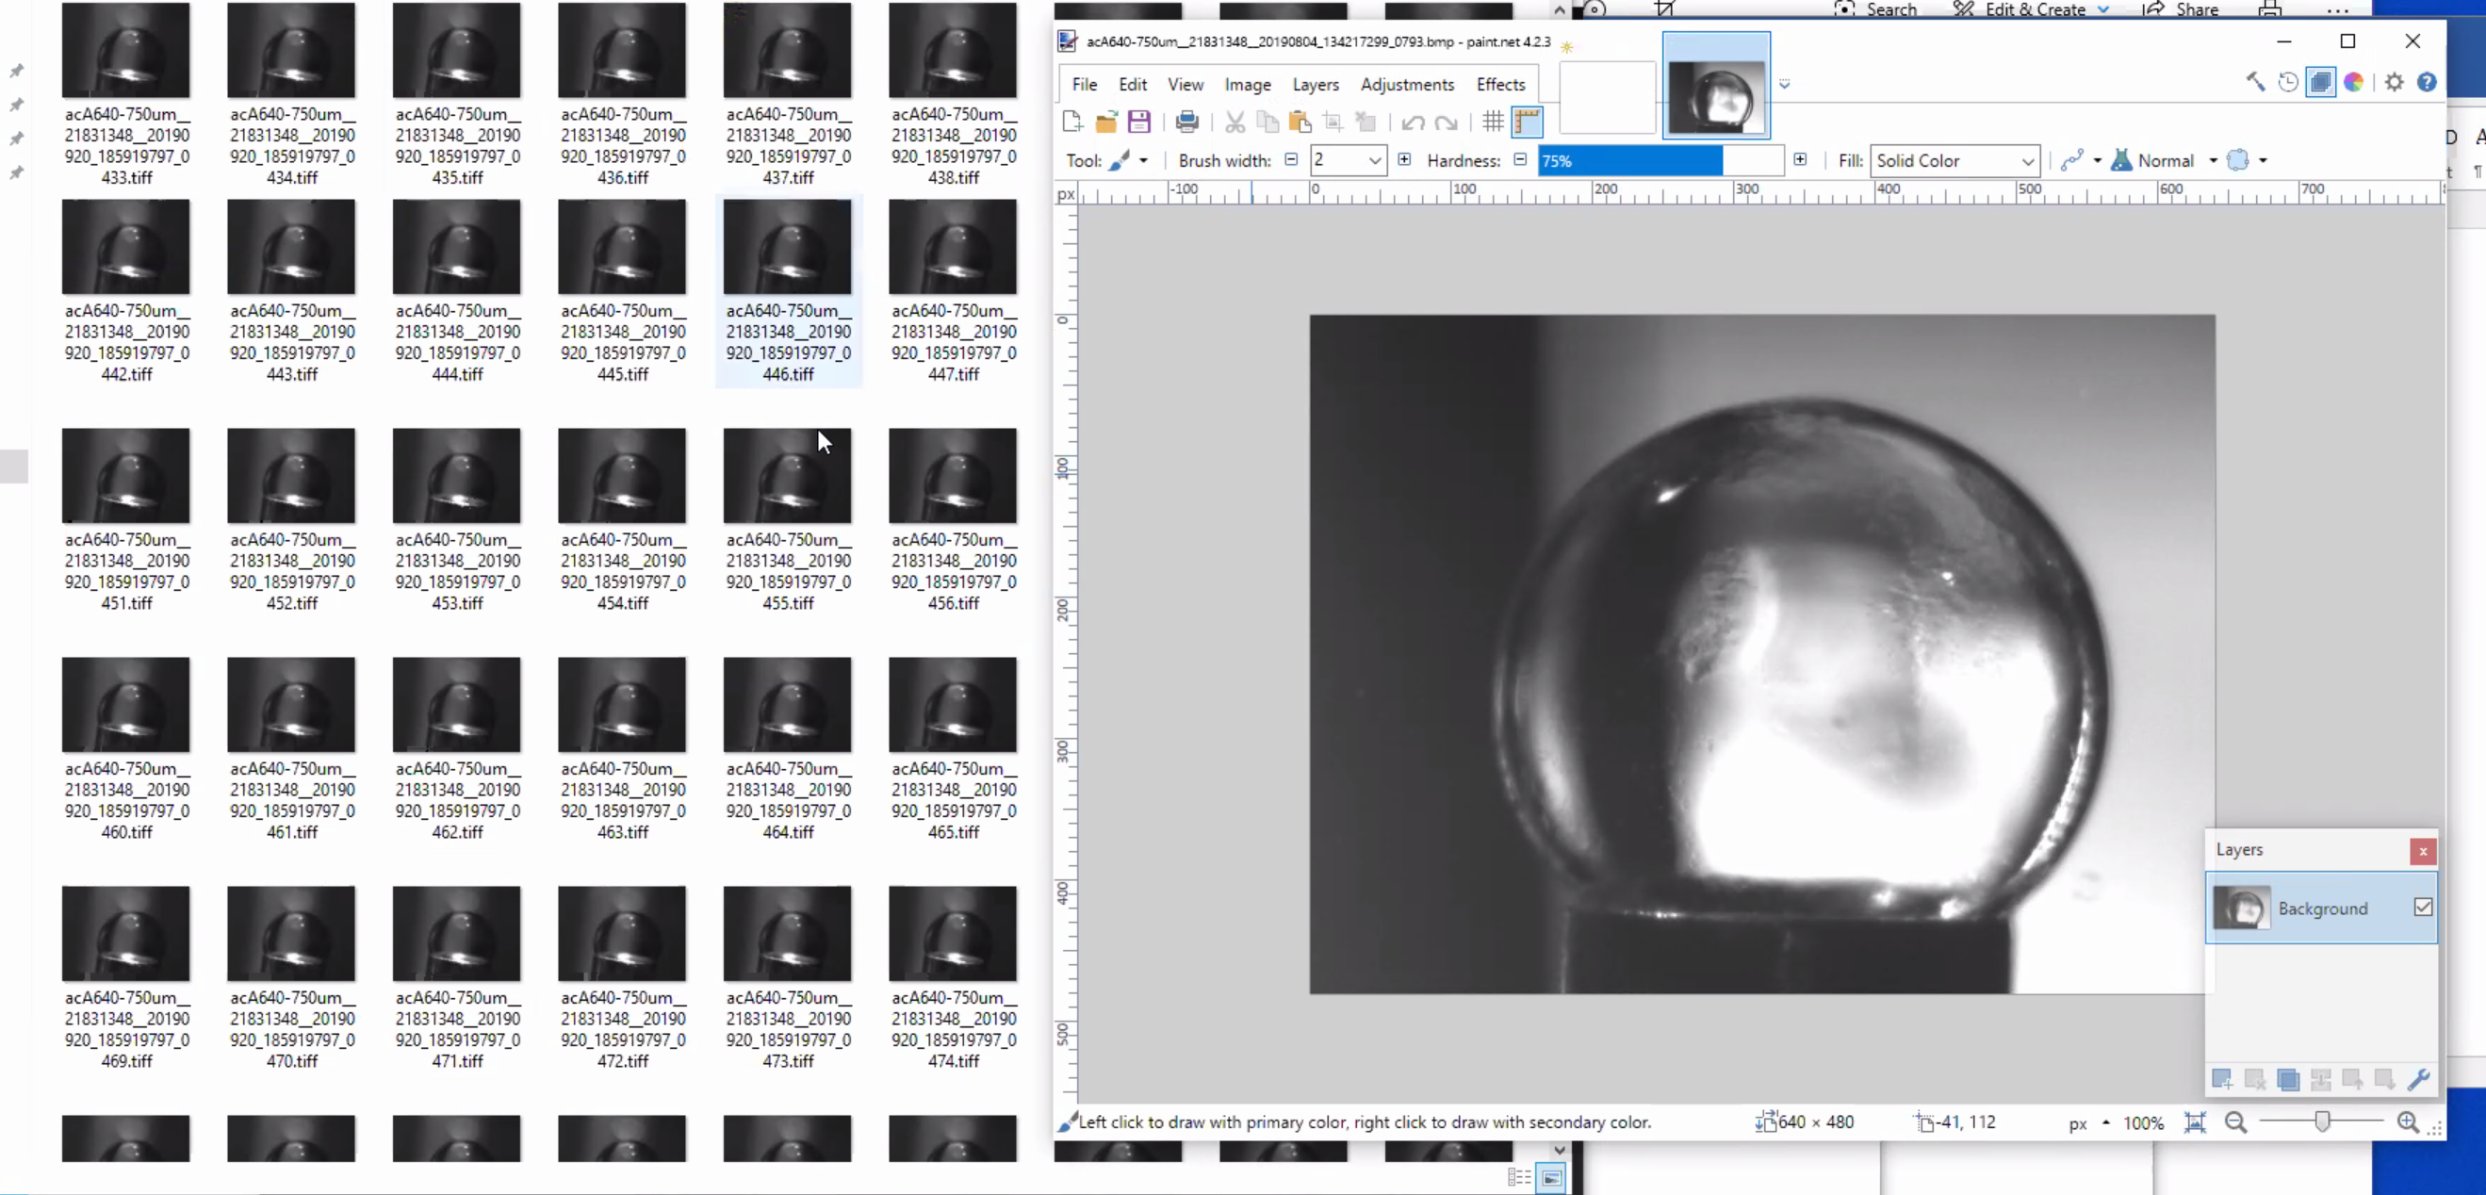Image resolution: width=2486 pixels, height=1195 pixels.
Task: Increase brush width with plus button
Action: [x=1404, y=160]
